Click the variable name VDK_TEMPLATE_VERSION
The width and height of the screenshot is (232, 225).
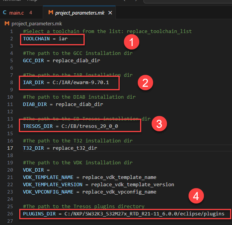coord(53,185)
